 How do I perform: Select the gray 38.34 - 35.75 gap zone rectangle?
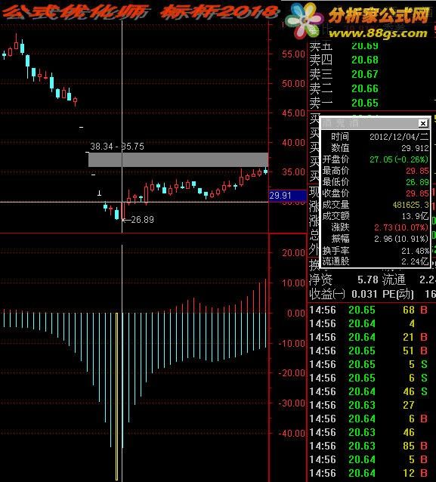point(178,160)
